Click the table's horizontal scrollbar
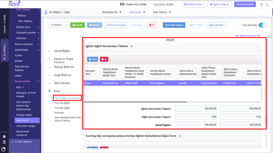 point(135,102)
